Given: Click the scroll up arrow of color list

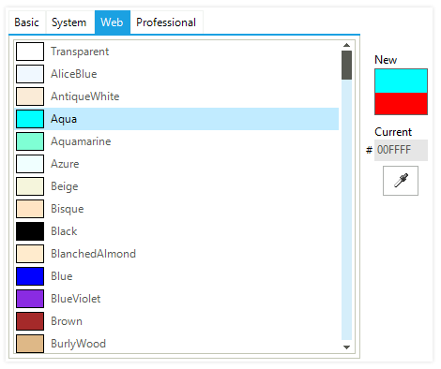Looking at the screenshot, I should (x=346, y=45).
